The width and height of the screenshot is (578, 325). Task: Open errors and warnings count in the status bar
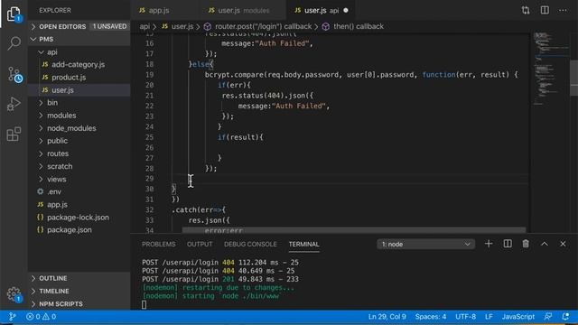[x=41, y=317]
